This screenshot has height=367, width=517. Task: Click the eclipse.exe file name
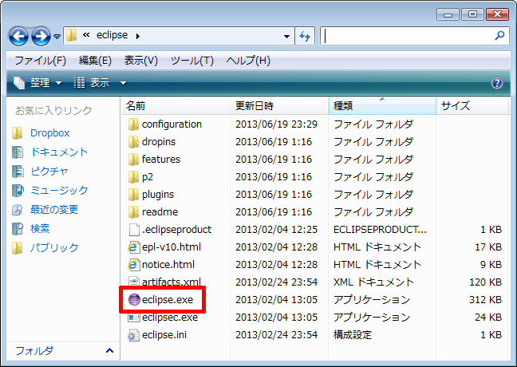[x=168, y=300]
